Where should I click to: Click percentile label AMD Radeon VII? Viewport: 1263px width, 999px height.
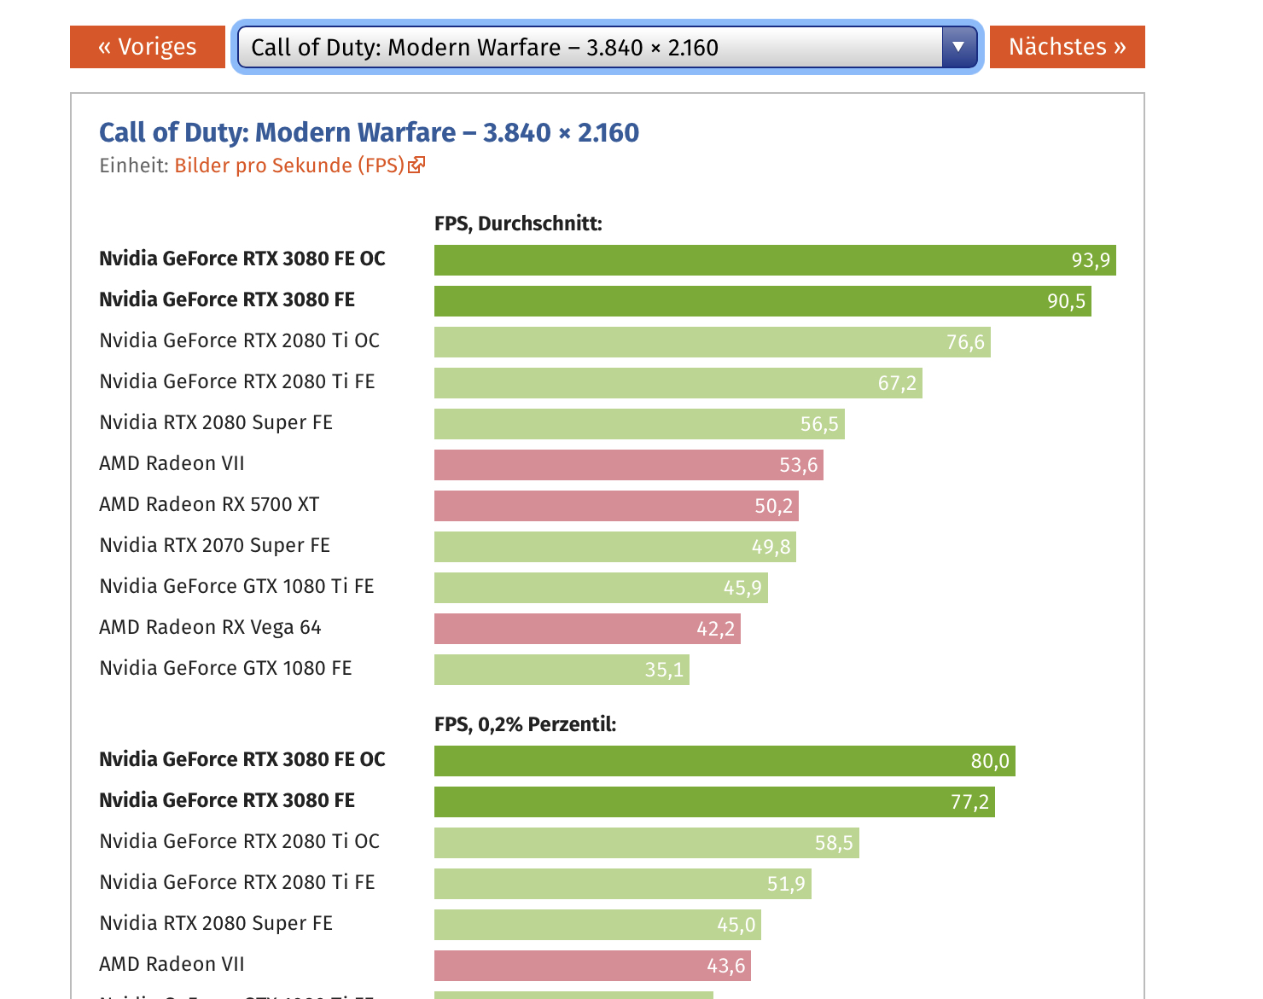point(172,965)
